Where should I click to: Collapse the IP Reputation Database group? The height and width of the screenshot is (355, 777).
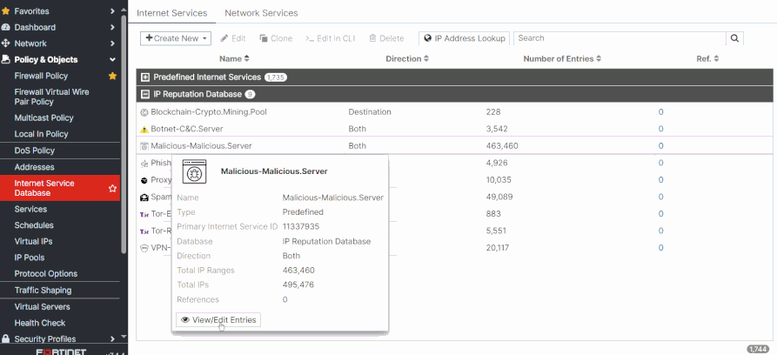coord(145,94)
